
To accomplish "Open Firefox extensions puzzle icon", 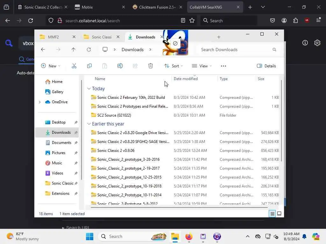I will click(295, 20).
